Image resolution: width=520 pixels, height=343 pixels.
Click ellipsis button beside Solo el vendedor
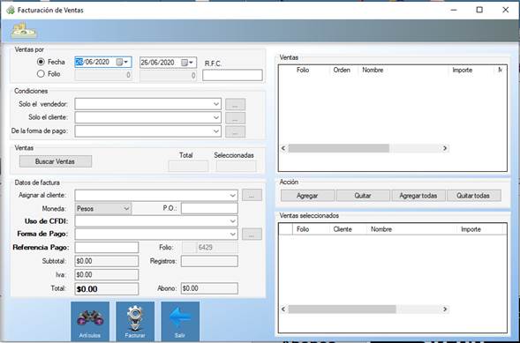tap(235, 104)
